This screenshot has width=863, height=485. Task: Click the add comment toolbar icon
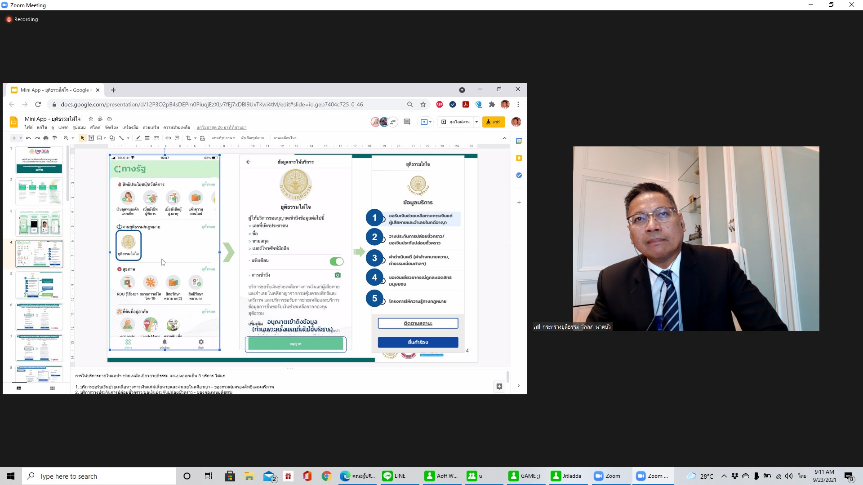pos(177,138)
